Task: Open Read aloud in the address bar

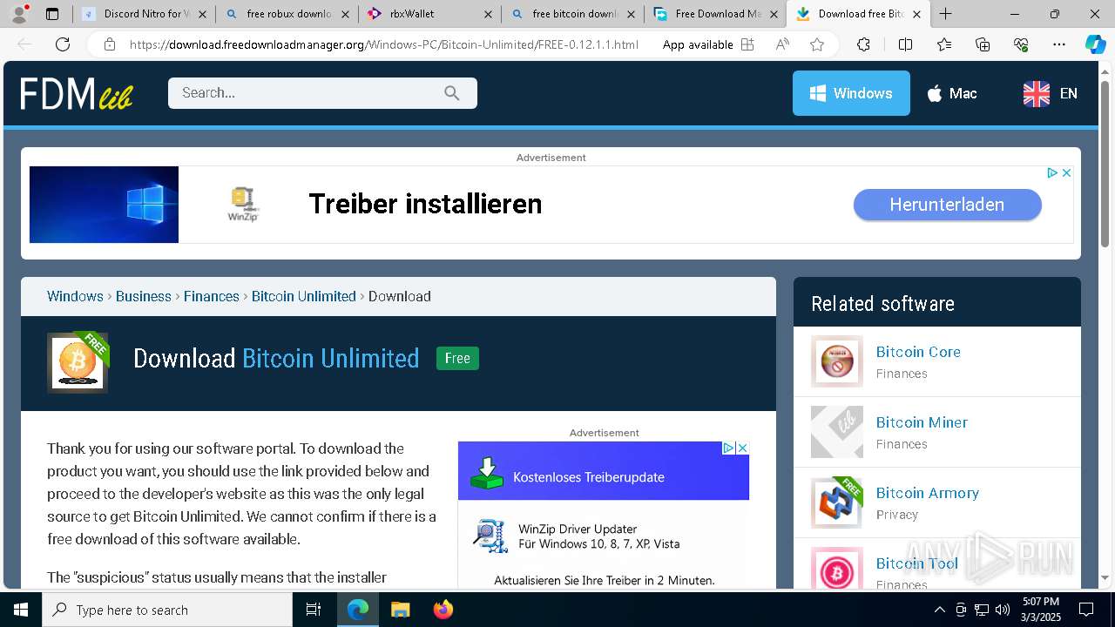Action: [782, 44]
